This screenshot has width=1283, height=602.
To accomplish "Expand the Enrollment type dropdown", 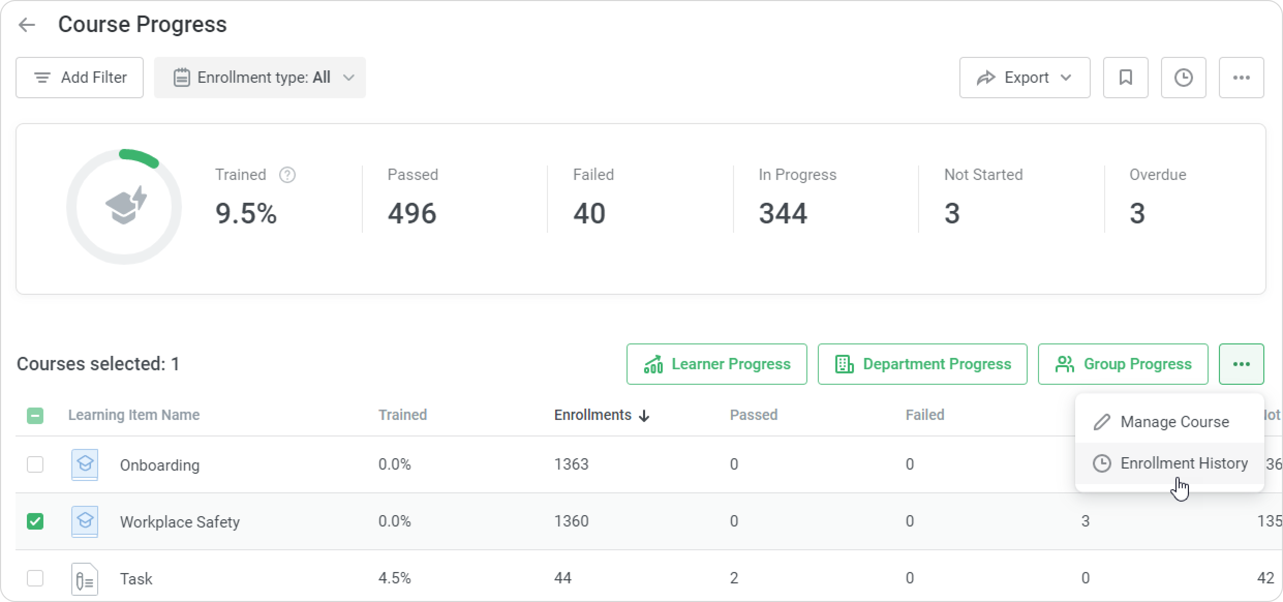I will pos(259,78).
